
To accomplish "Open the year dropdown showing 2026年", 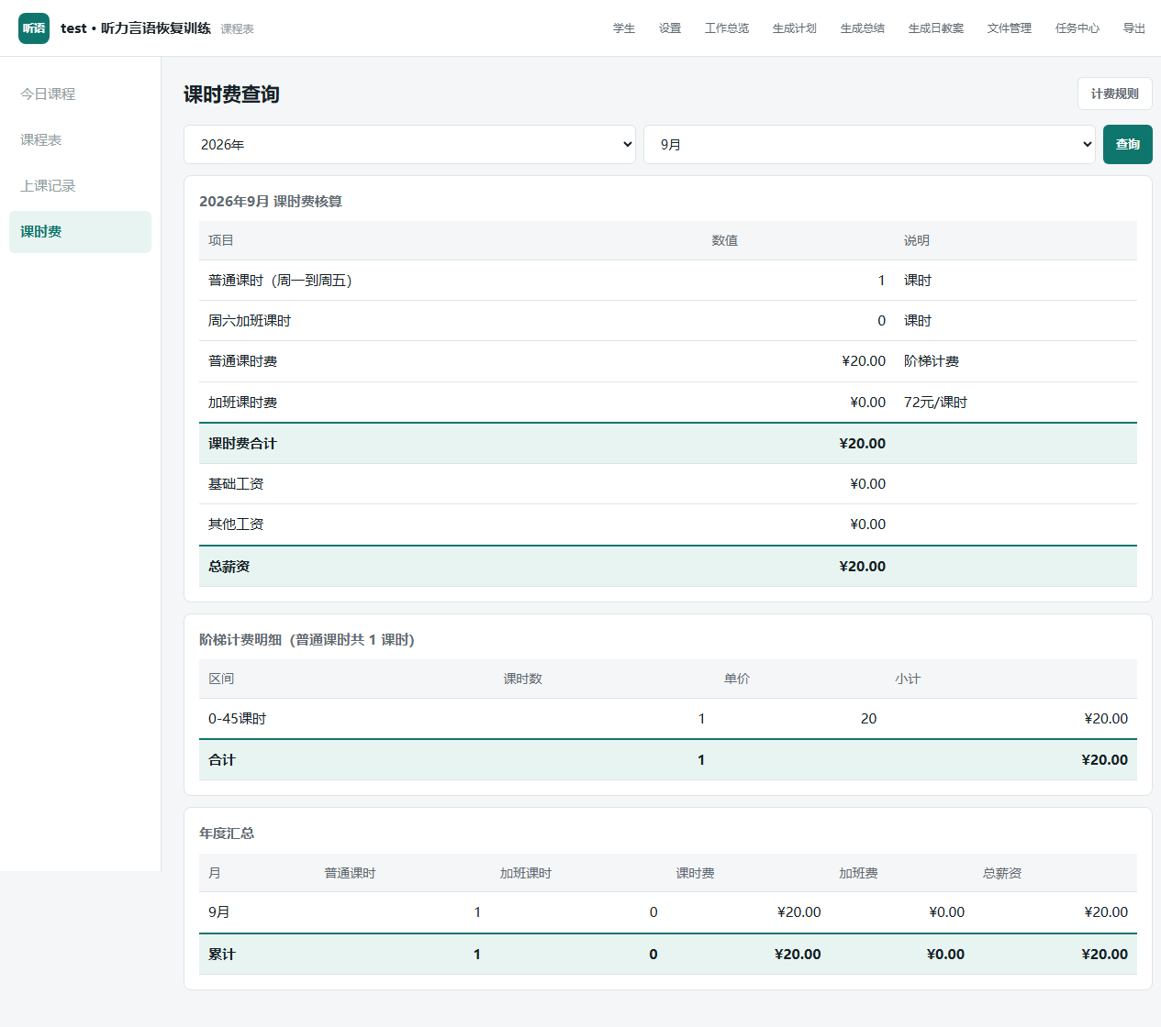I will (410, 145).
